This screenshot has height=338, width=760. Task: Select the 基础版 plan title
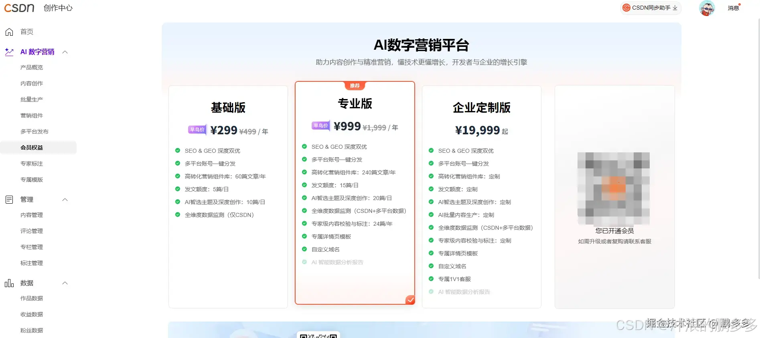(228, 107)
